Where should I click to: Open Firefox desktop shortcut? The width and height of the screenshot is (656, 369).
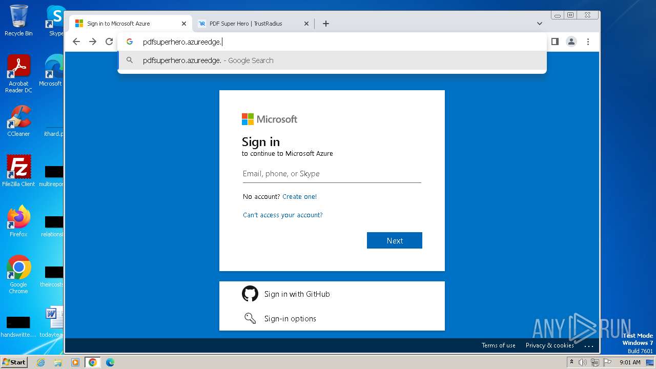point(18,221)
